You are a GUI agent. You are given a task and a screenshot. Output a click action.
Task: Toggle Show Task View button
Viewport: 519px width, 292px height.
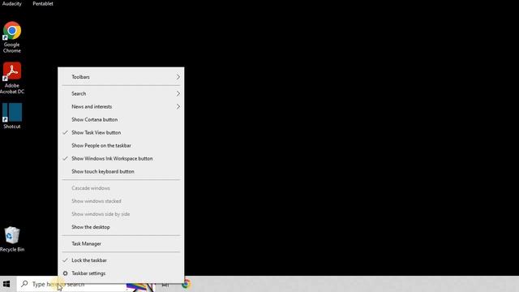point(121,132)
